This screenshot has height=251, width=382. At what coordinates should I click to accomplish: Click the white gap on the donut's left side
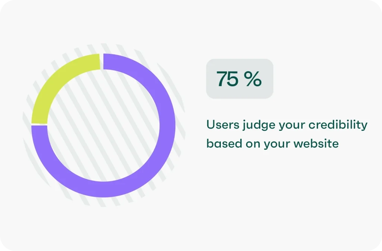click(39, 124)
